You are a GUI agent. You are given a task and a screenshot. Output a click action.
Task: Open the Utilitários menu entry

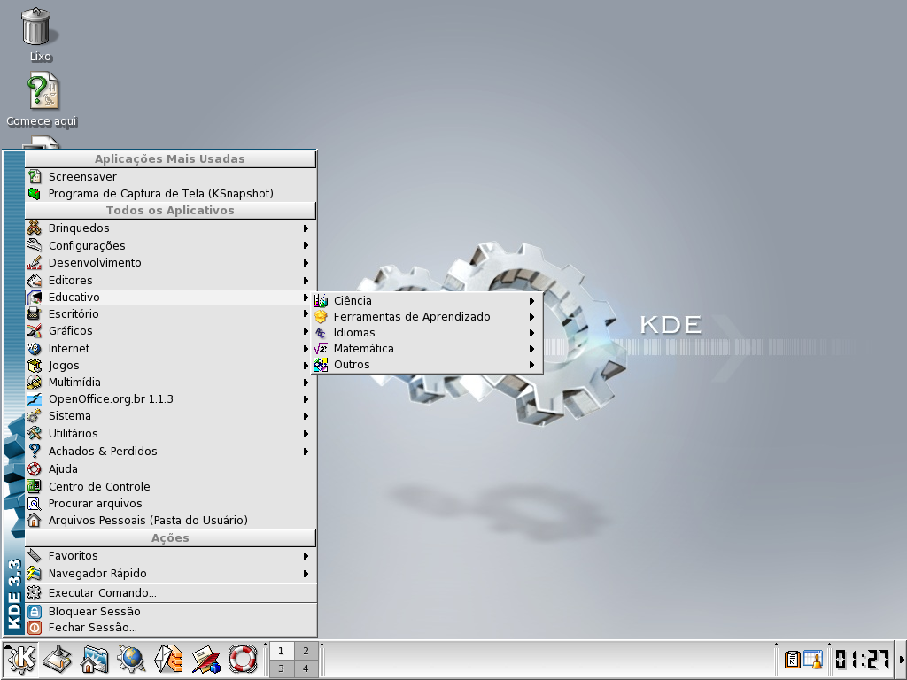171,433
